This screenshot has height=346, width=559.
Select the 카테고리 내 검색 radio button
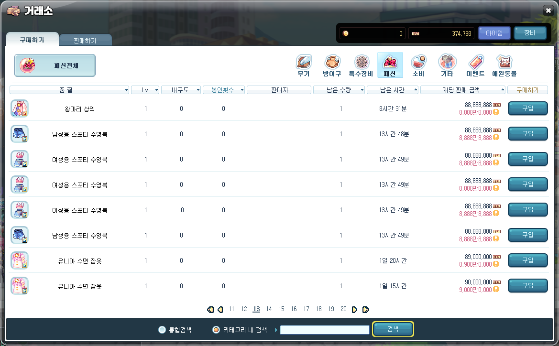click(x=216, y=330)
